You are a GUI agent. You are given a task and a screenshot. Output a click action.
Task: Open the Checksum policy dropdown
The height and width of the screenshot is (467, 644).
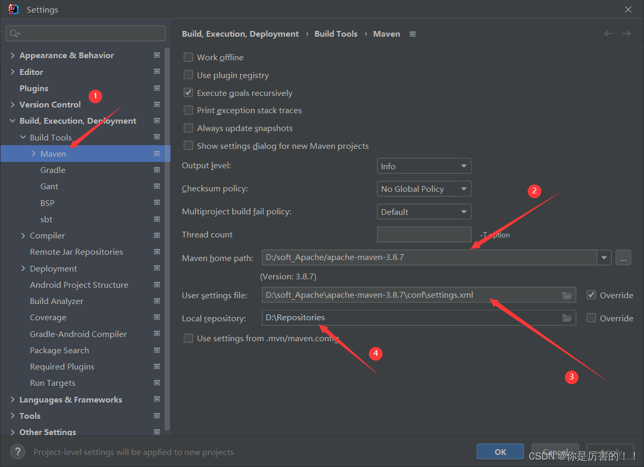point(424,189)
